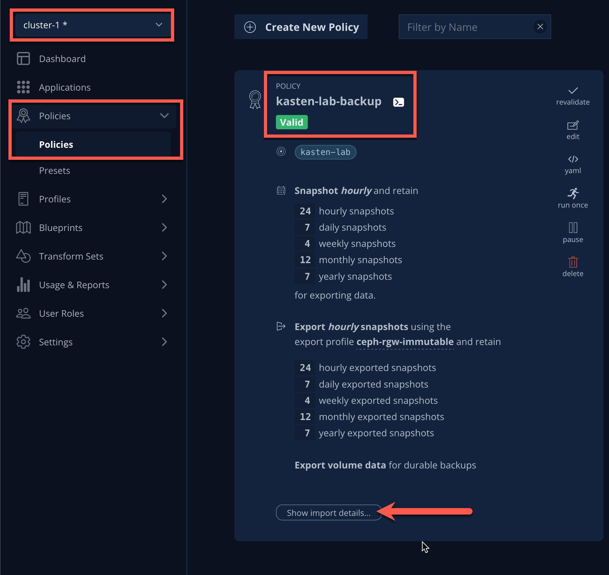Click the kasten-lab-backup policy name
This screenshot has width=609, height=575.
click(x=329, y=101)
